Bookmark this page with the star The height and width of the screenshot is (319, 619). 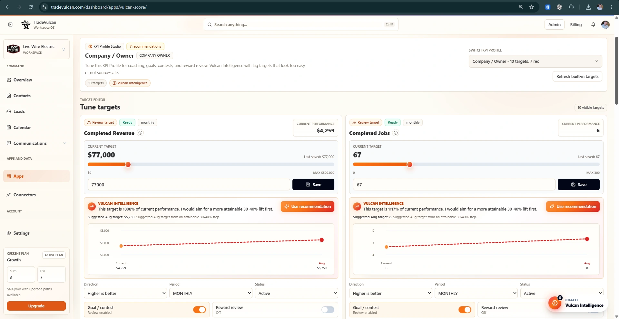[x=532, y=7]
